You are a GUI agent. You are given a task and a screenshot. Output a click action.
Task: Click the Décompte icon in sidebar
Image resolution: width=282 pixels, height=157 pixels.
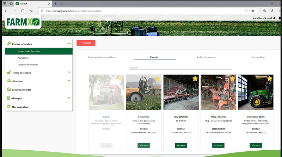click(x=9, y=98)
